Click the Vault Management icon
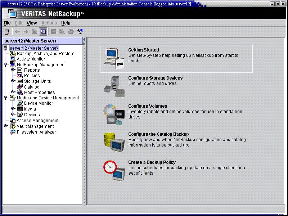Viewport: 288px width, 216px height. 13,126
